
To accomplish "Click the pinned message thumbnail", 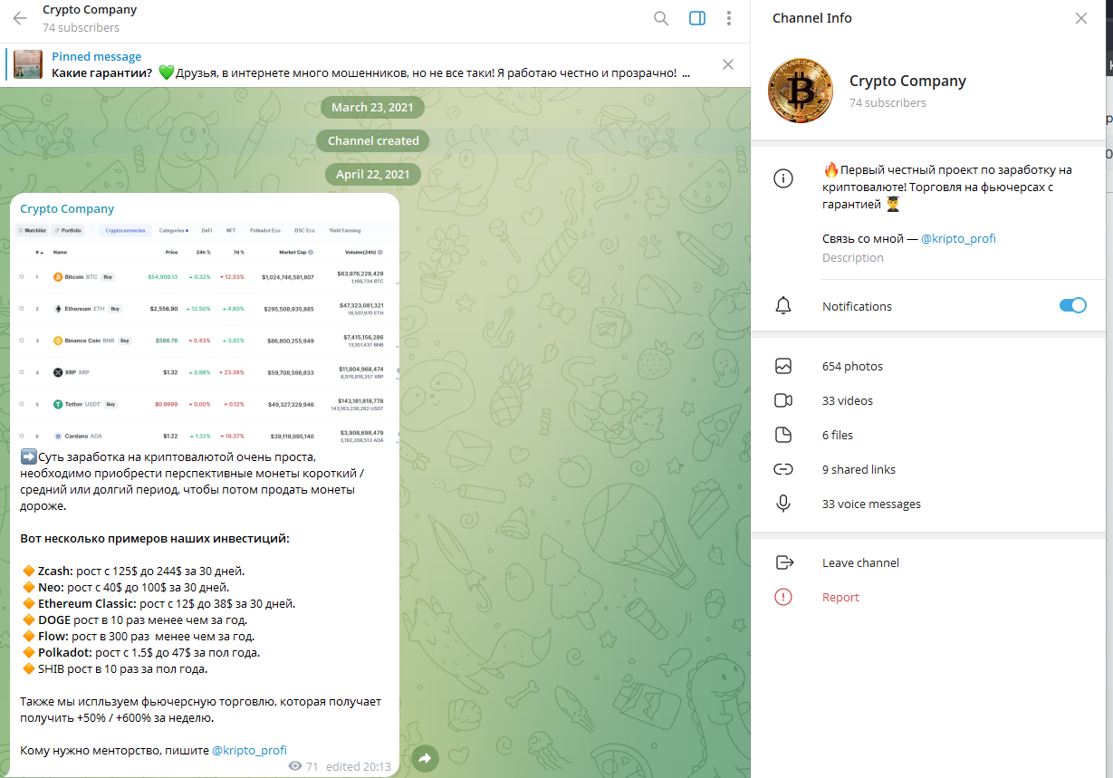I will coord(28,64).
